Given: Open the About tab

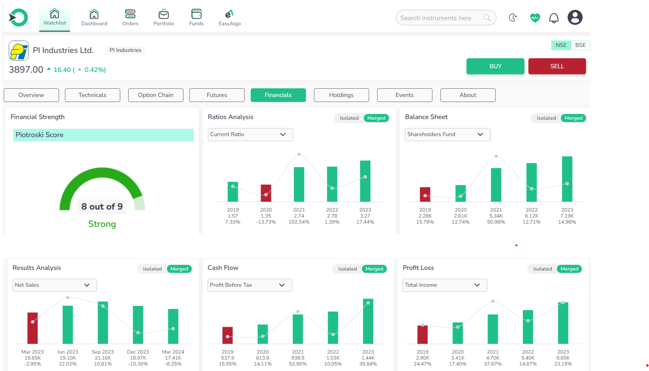Looking at the screenshot, I should tap(468, 95).
